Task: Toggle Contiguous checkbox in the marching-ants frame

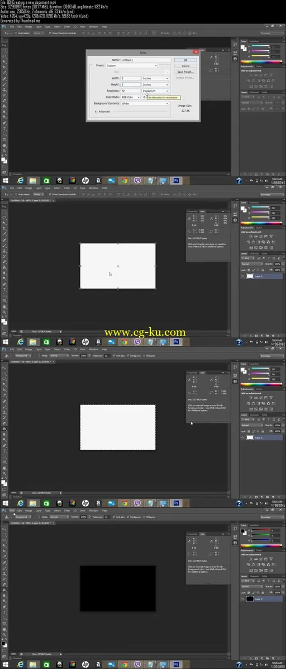Action: pos(128,355)
